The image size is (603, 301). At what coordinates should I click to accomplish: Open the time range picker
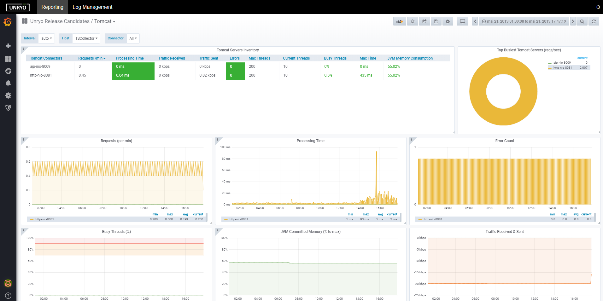pyautogui.click(x=524, y=21)
